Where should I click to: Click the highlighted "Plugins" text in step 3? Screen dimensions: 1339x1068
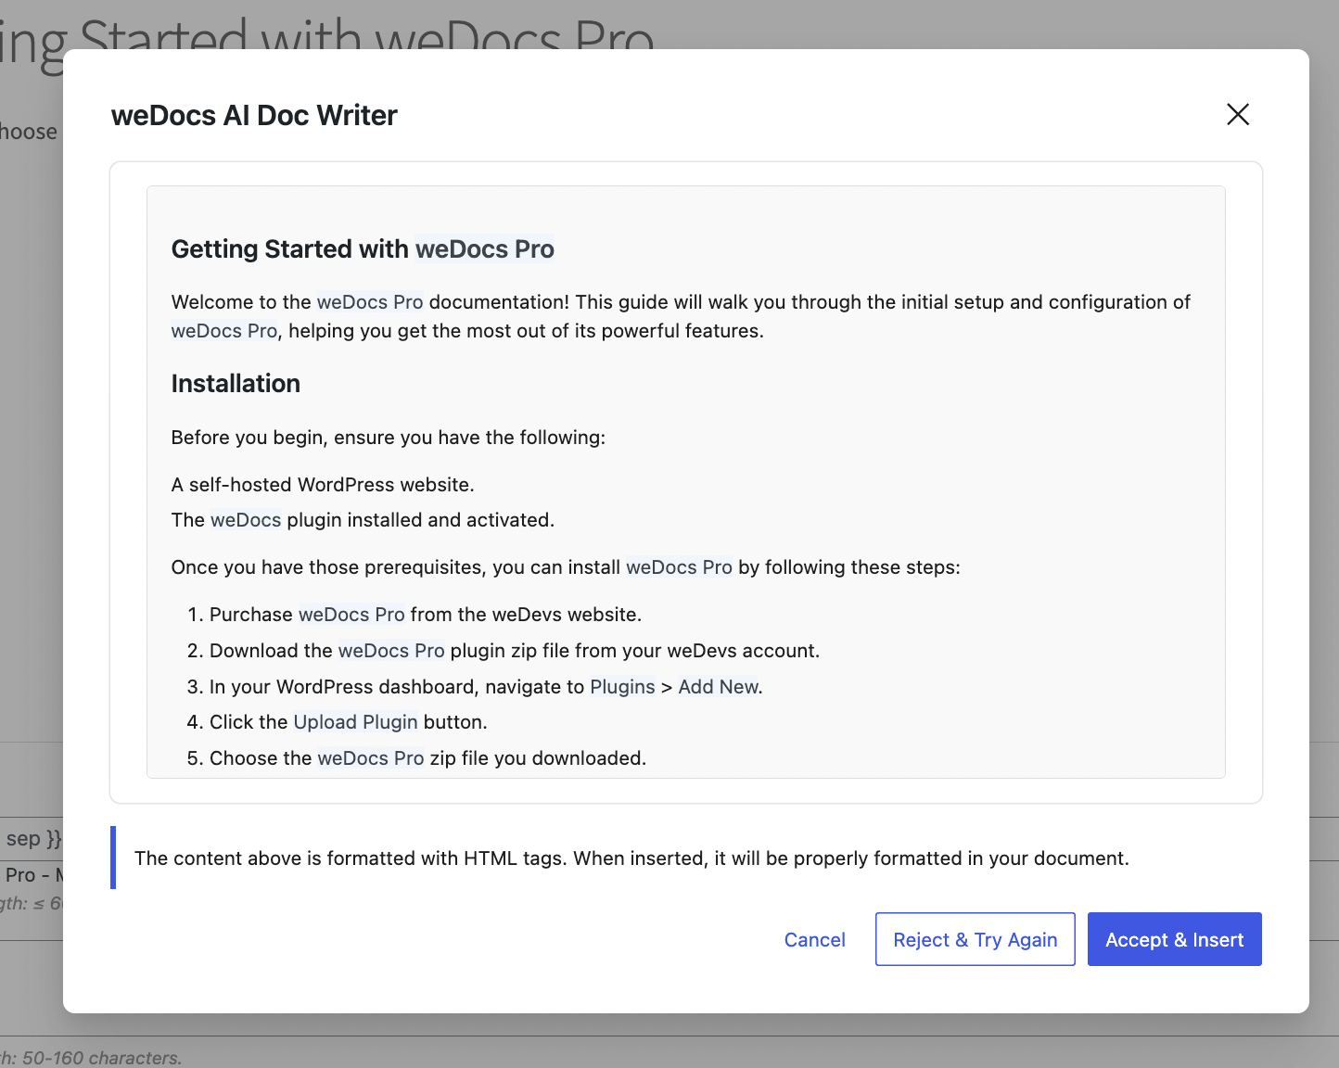pyautogui.click(x=622, y=687)
